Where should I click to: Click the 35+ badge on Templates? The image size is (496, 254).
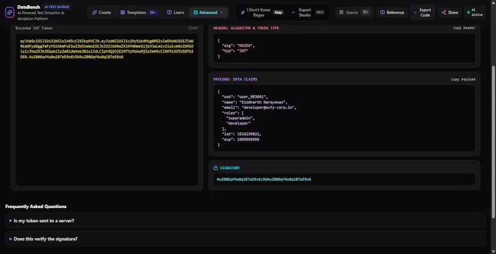(153, 12)
